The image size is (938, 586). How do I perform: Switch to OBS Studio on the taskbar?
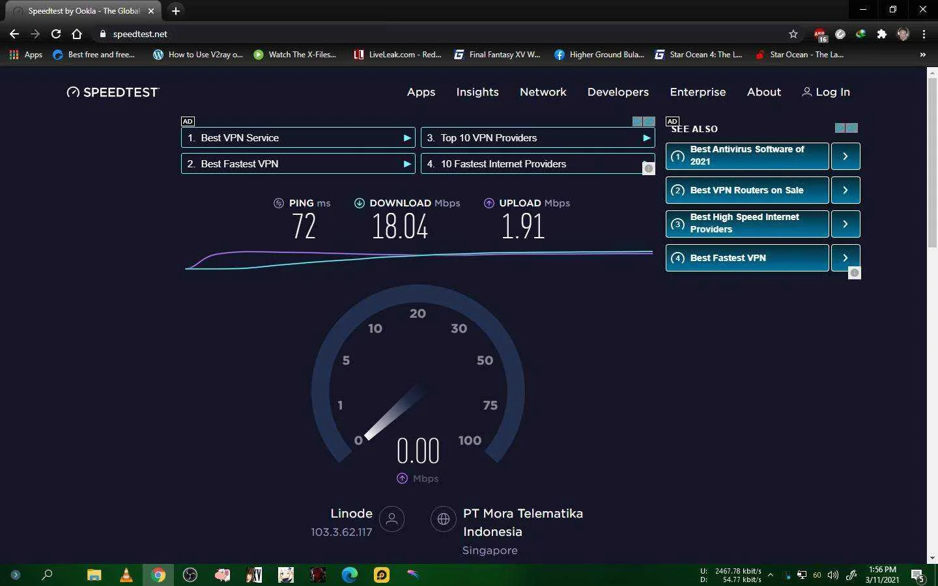click(190, 575)
